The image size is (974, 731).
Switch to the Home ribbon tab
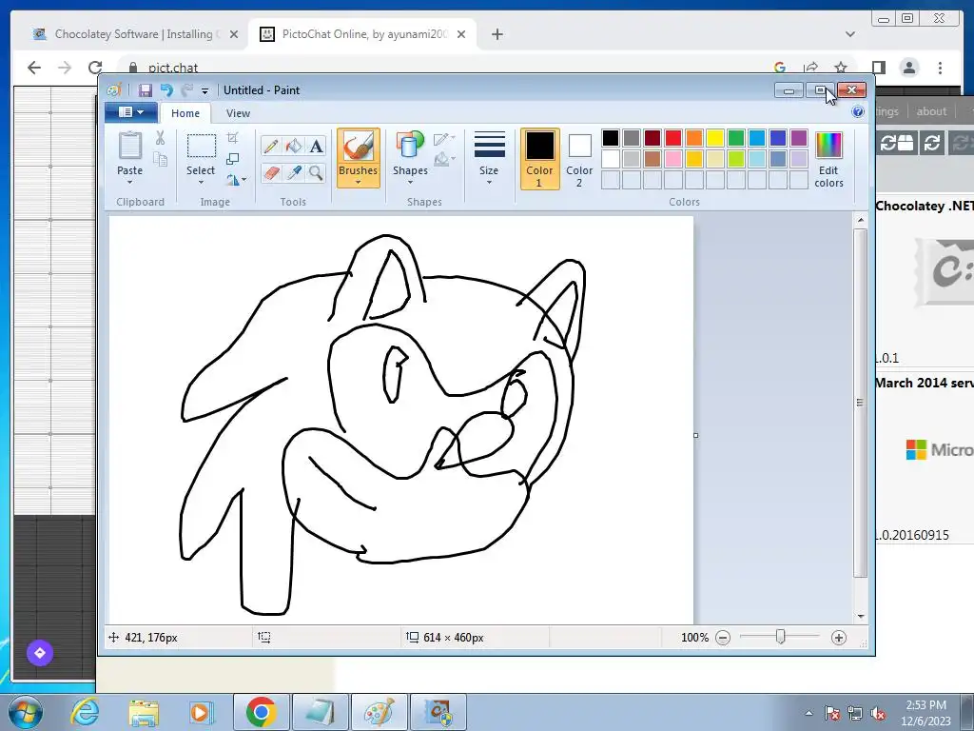pyautogui.click(x=185, y=113)
